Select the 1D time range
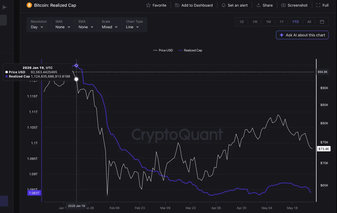The height and width of the screenshot is (213, 337). coord(241,22)
